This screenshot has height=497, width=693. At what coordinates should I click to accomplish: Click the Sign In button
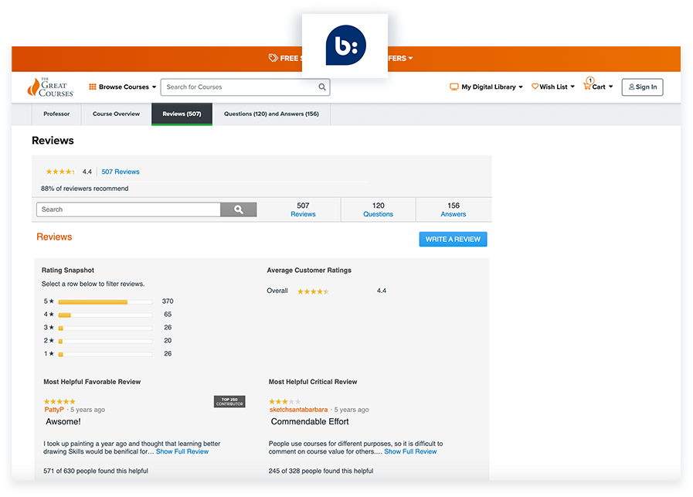tap(643, 87)
